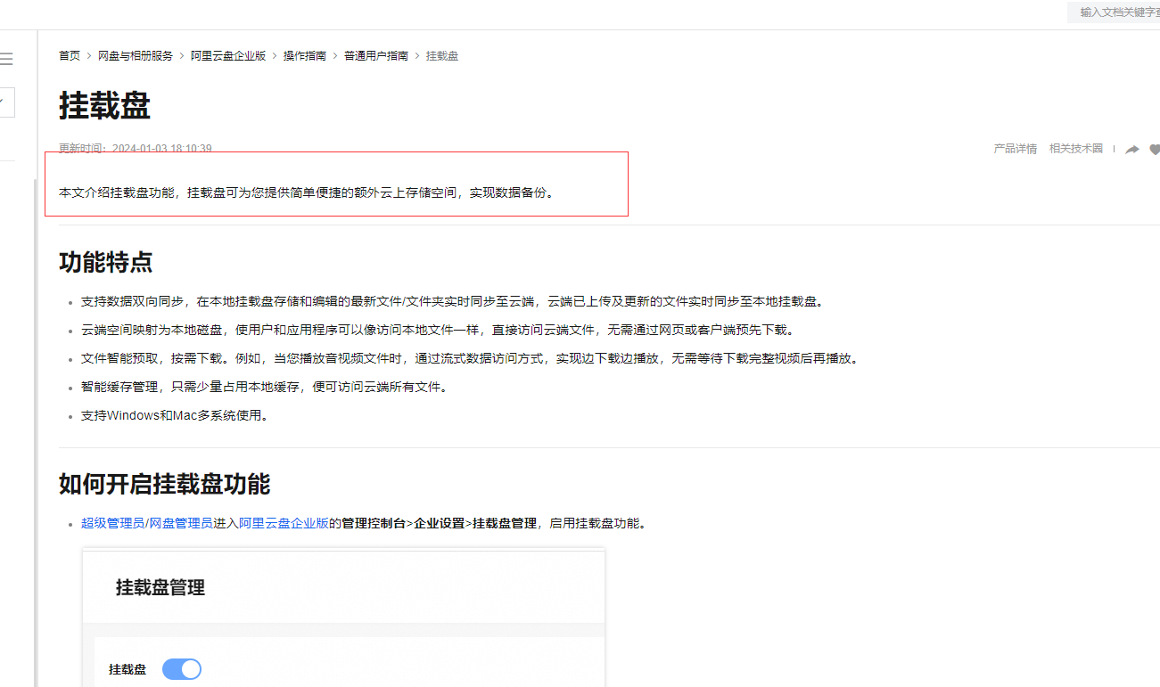Toggle the 挂载盘 switch off
1160x687 pixels.
(182, 669)
